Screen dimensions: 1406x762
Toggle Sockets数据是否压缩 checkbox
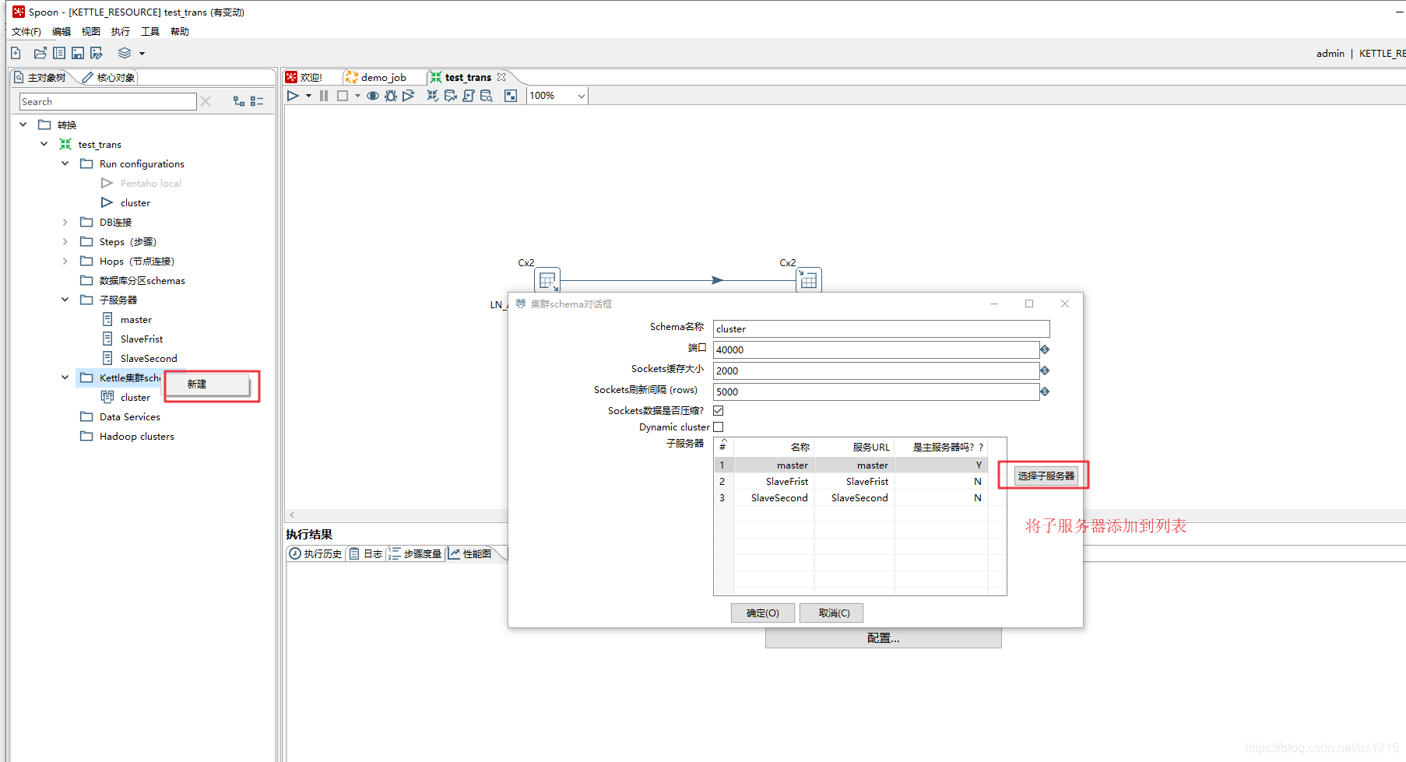(x=719, y=410)
